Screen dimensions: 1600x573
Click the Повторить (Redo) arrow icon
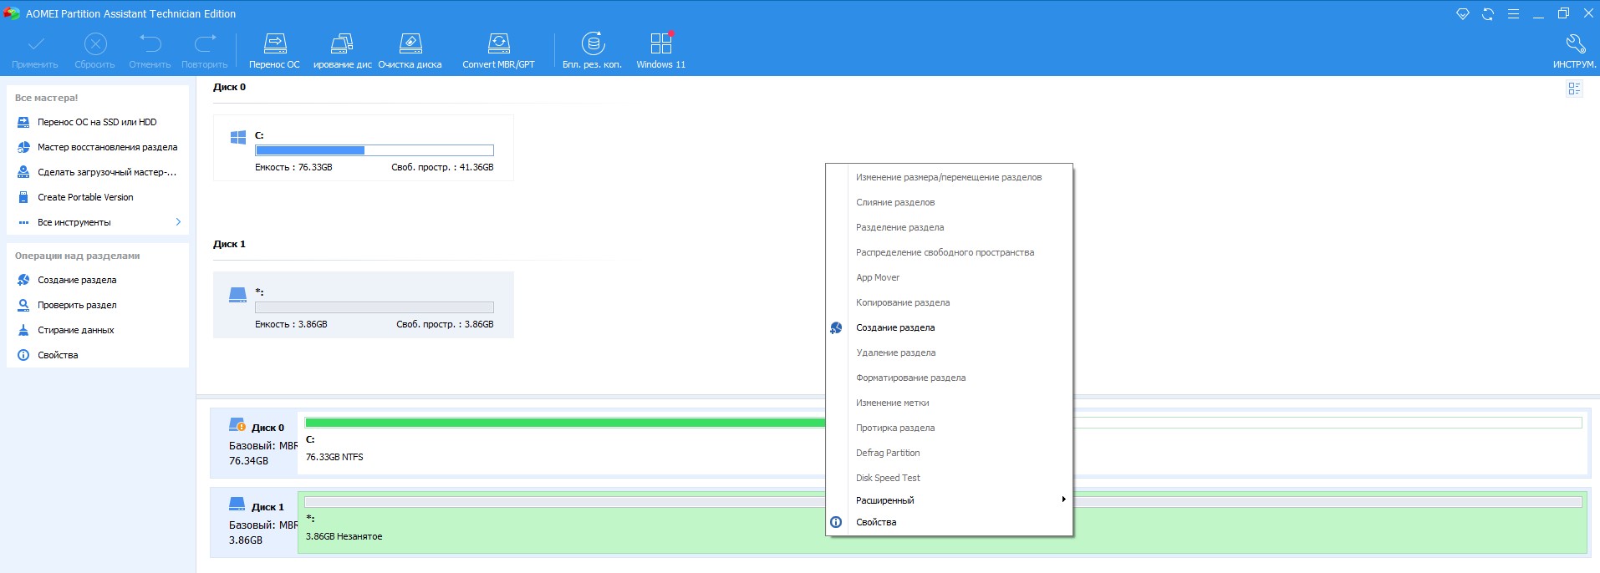tap(205, 43)
